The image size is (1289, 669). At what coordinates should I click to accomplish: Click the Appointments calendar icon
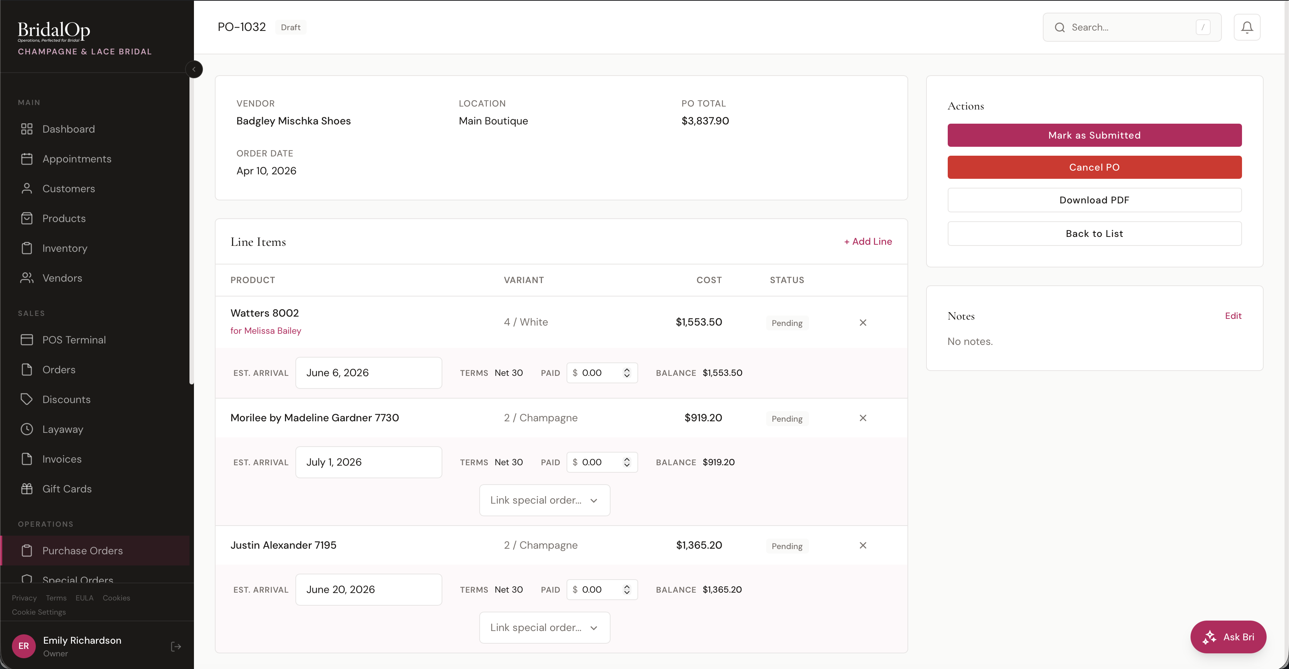[26, 159]
